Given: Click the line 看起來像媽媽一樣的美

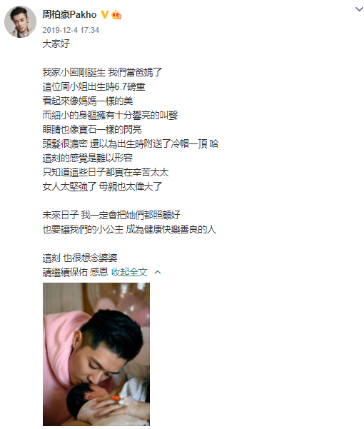Looking at the screenshot, I should [88, 101].
